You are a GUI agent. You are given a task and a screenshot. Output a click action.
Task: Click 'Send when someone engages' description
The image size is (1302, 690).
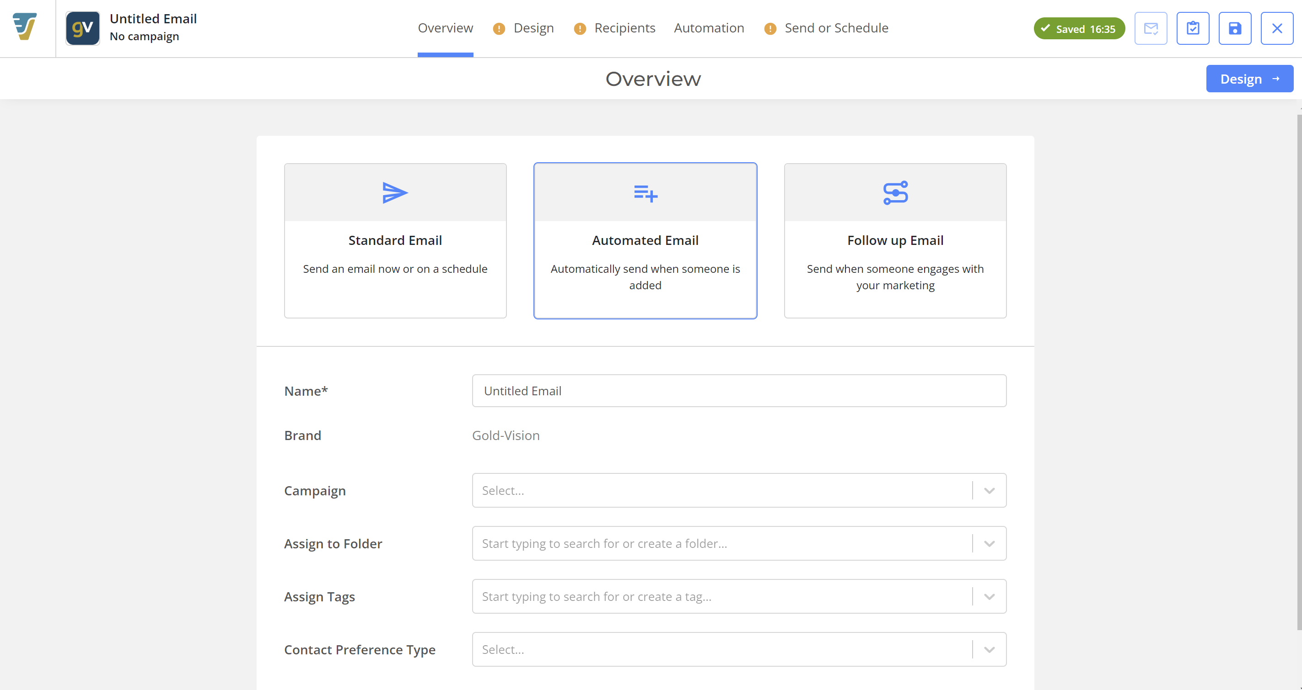(895, 277)
